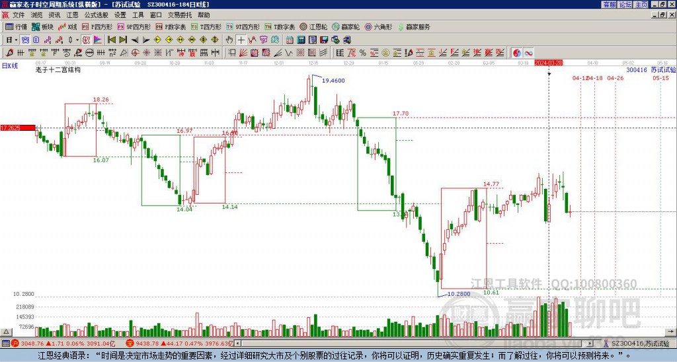Image resolution: width=677 pixels, height=362 pixels.
Task: Expand the candlestick style dropdown arrow
Action: pyautogui.click(x=77, y=40)
